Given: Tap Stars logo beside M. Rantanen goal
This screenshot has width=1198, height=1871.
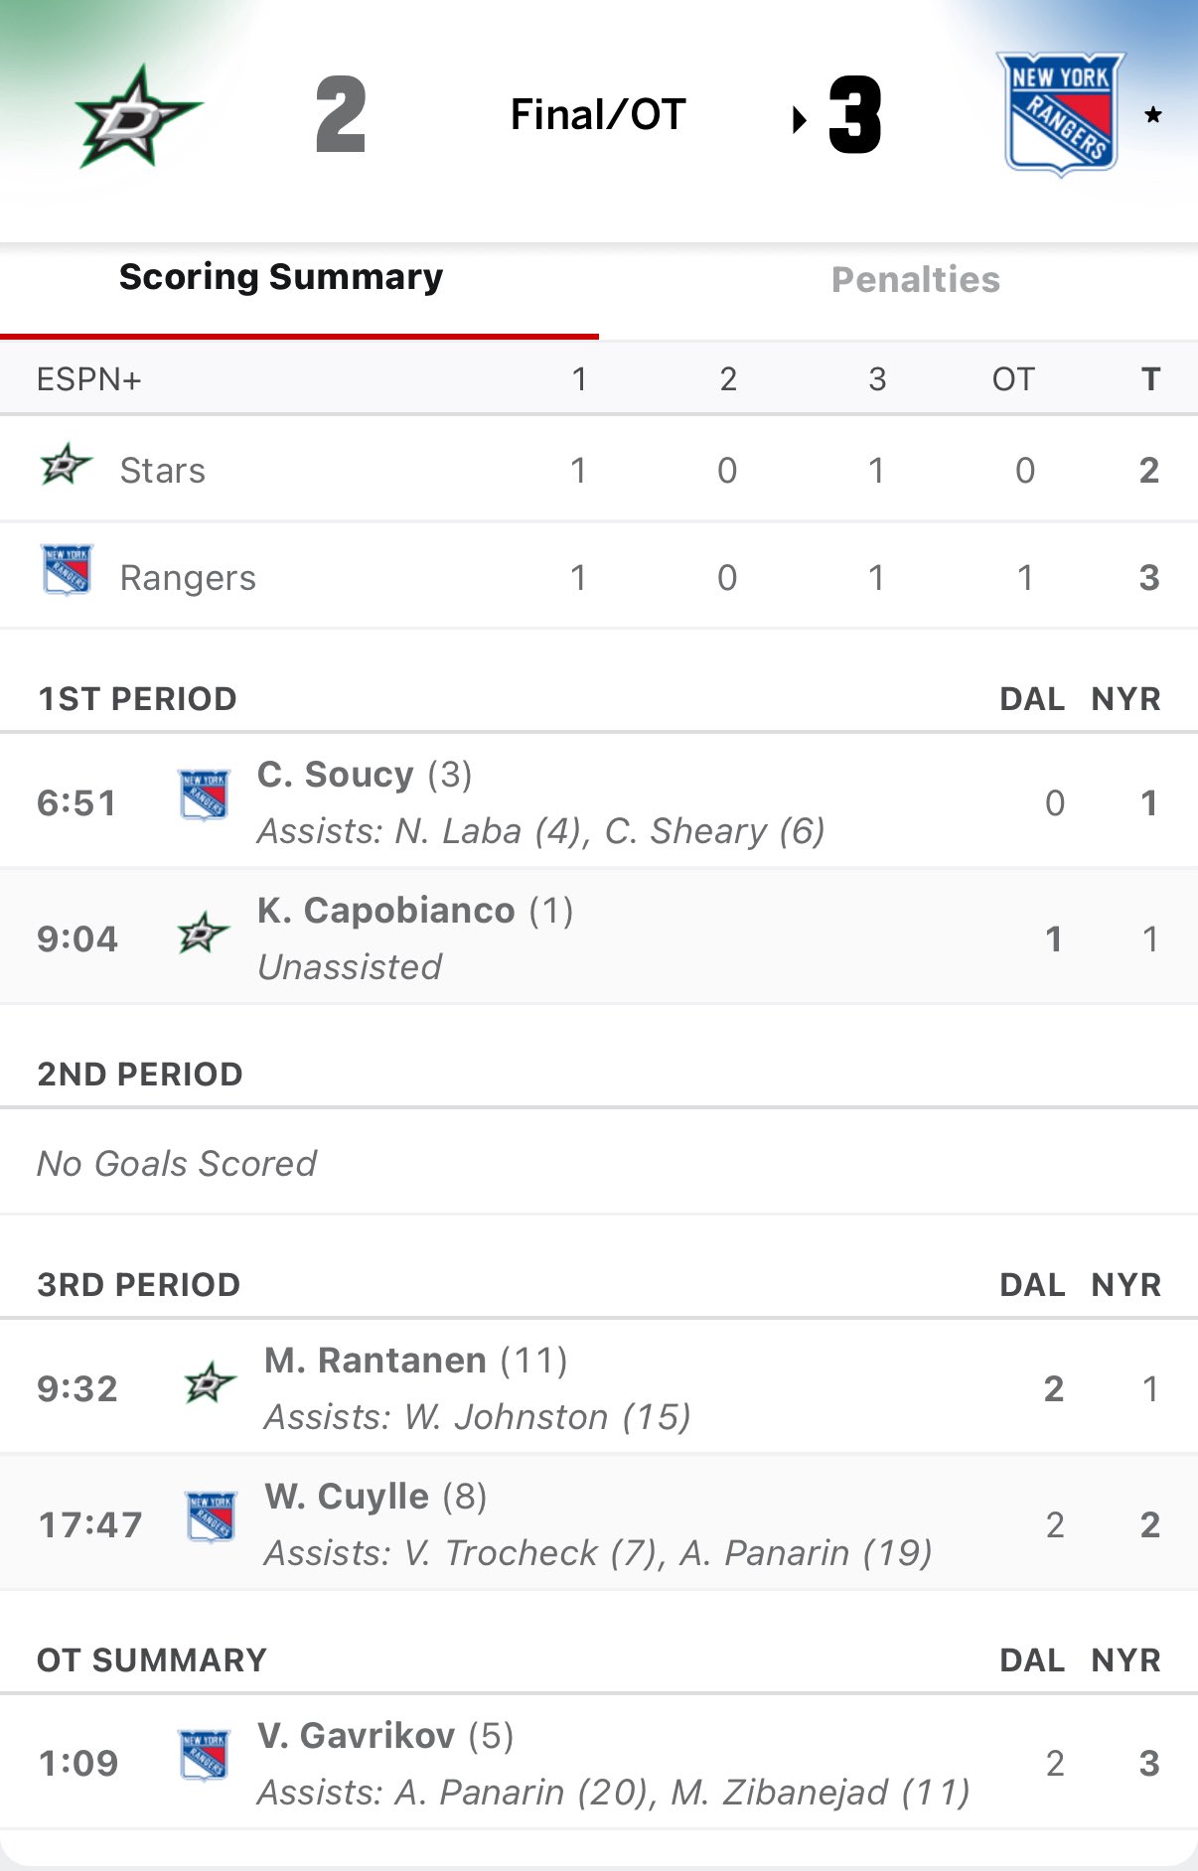Looking at the screenshot, I should click(x=210, y=1382).
